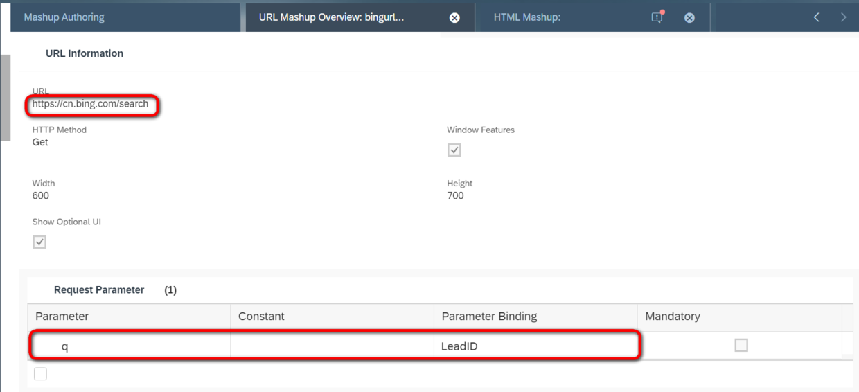Open the HTML Mashup tab
This screenshot has height=392, width=859.
click(527, 17)
